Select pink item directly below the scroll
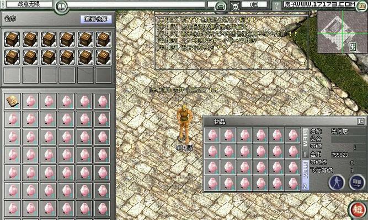The image size is (368, 220). 13,119
